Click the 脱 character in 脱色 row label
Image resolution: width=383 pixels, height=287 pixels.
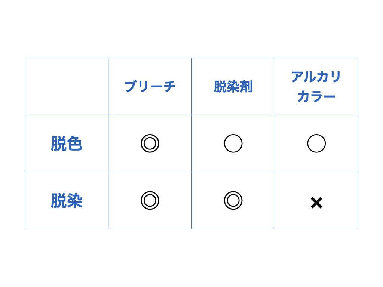pyautogui.click(x=58, y=144)
